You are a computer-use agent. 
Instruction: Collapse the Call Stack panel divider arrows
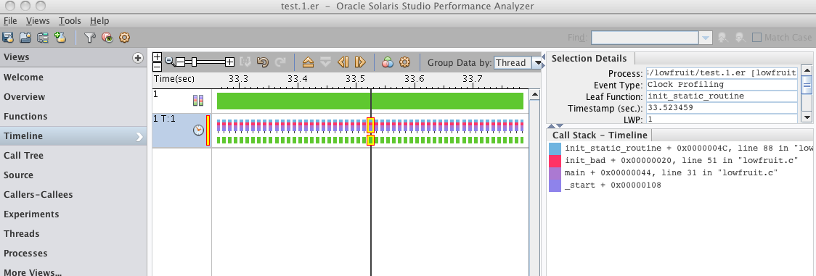coord(556,126)
